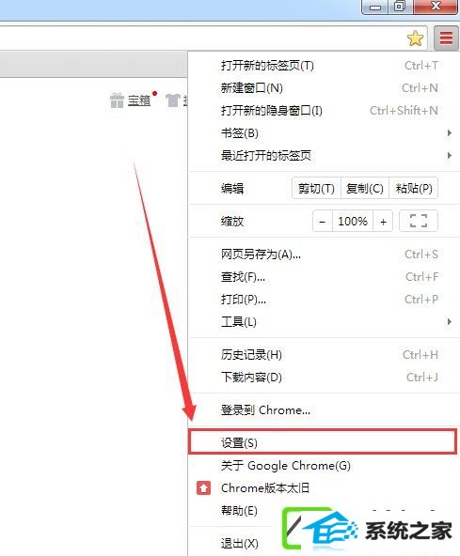Open the Chrome hamburger menu button
Screen dimensions: 460x556
(446, 38)
